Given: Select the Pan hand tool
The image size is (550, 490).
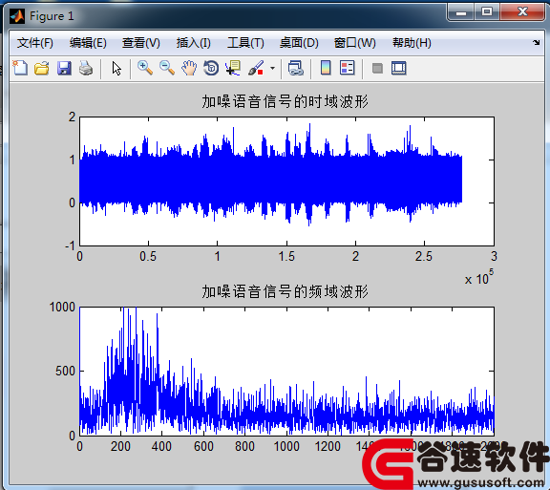Looking at the screenshot, I should (x=189, y=68).
